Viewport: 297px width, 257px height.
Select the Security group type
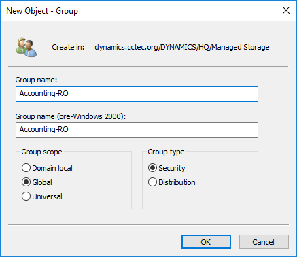[x=152, y=168]
